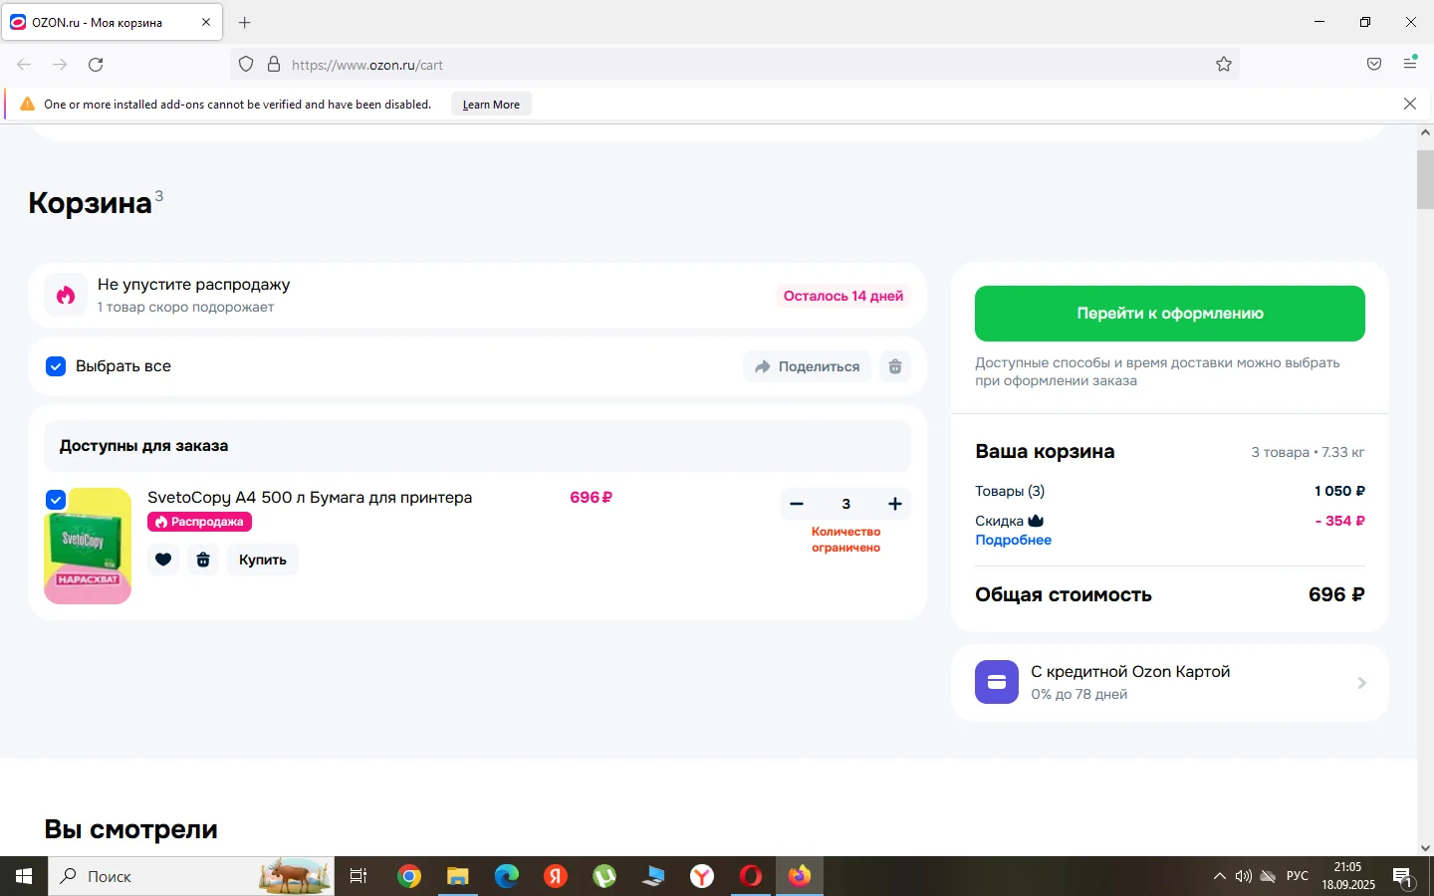Reload the Ozon cart page
1434x896 pixels.
[96, 65]
